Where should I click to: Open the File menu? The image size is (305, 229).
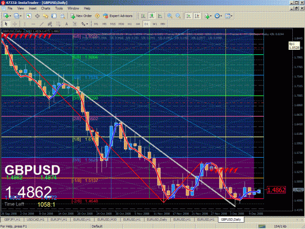pyautogui.click(x=10, y=8)
